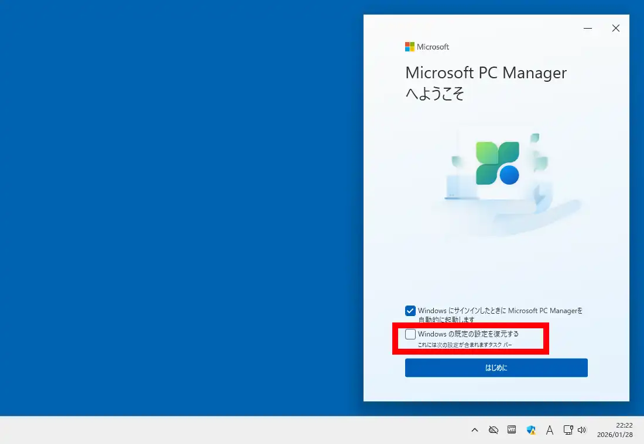Check 'Windows の既定の設定を復元する' checkbox
This screenshot has height=444, width=644.
410,334
